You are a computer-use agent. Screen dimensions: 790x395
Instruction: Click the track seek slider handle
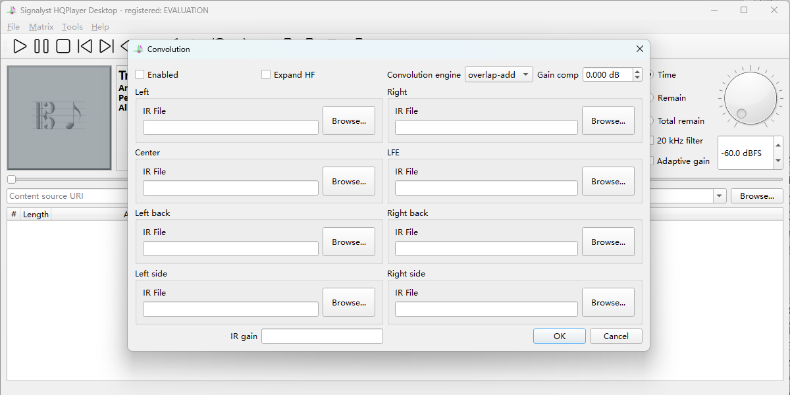tap(11, 179)
